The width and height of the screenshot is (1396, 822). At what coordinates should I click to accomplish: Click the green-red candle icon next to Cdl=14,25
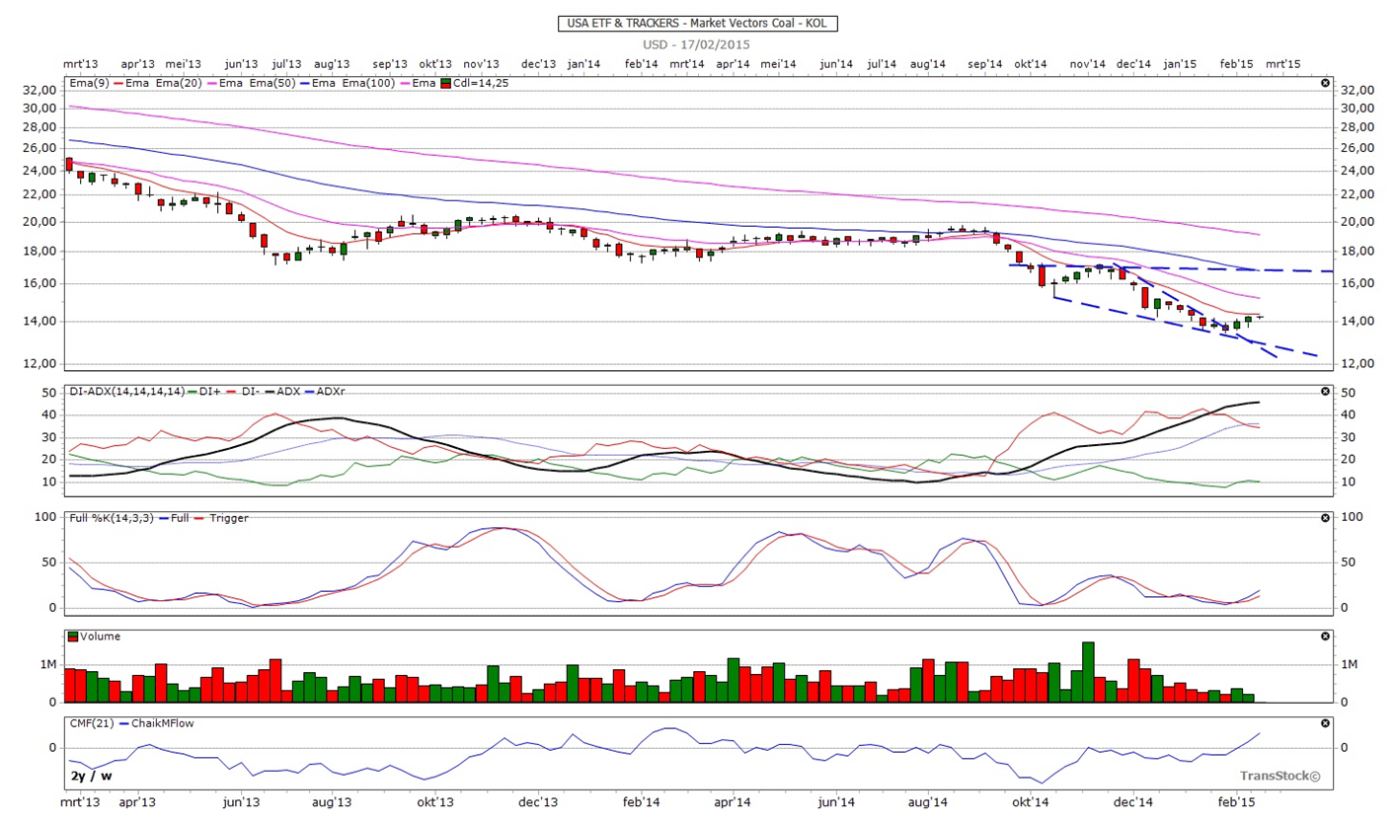point(445,84)
